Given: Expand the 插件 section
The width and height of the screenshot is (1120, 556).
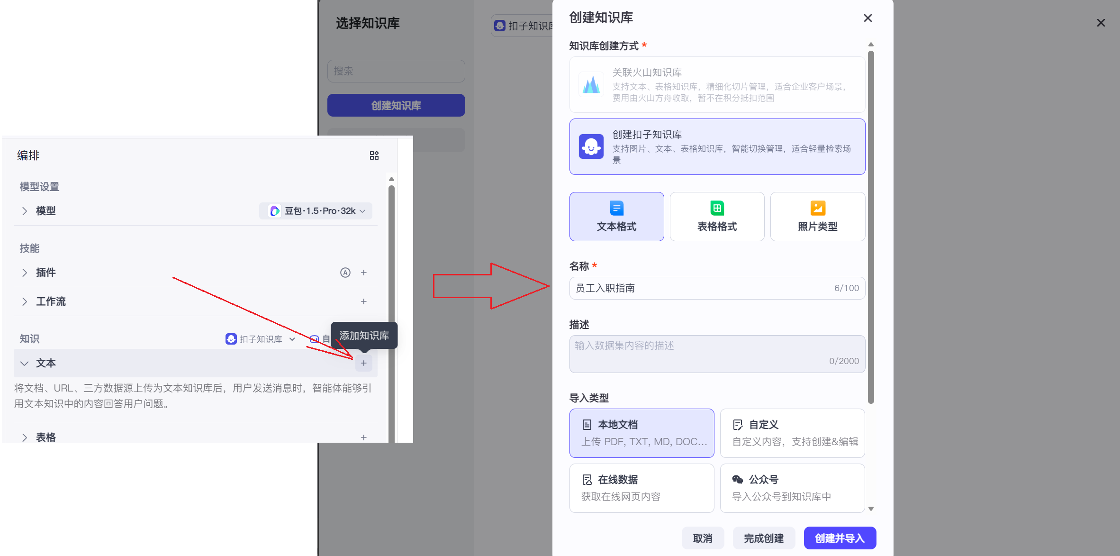Looking at the screenshot, I should point(25,273).
